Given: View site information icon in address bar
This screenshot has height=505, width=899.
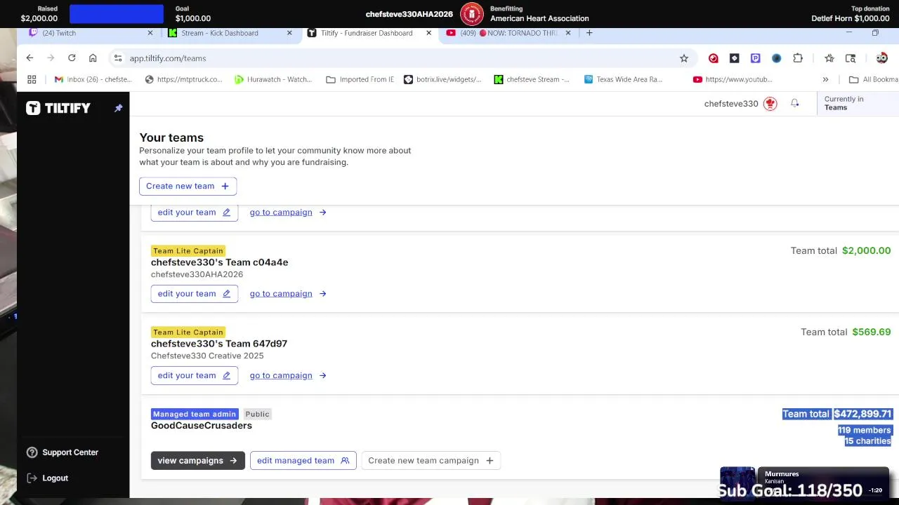Looking at the screenshot, I should point(118,58).
